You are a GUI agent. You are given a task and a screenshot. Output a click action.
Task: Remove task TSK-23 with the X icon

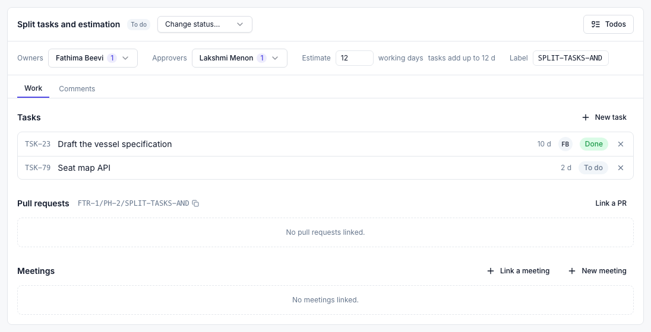tap(621, 144)
